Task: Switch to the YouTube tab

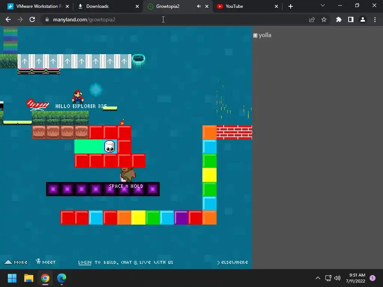Action: point(234,6)
